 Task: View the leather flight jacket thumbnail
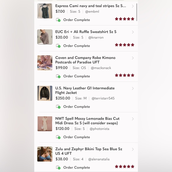coord(45,93)
